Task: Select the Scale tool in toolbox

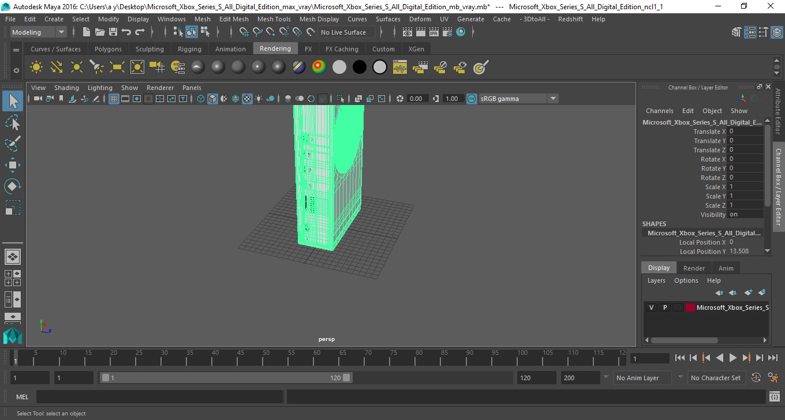Action: coord(13,207)
